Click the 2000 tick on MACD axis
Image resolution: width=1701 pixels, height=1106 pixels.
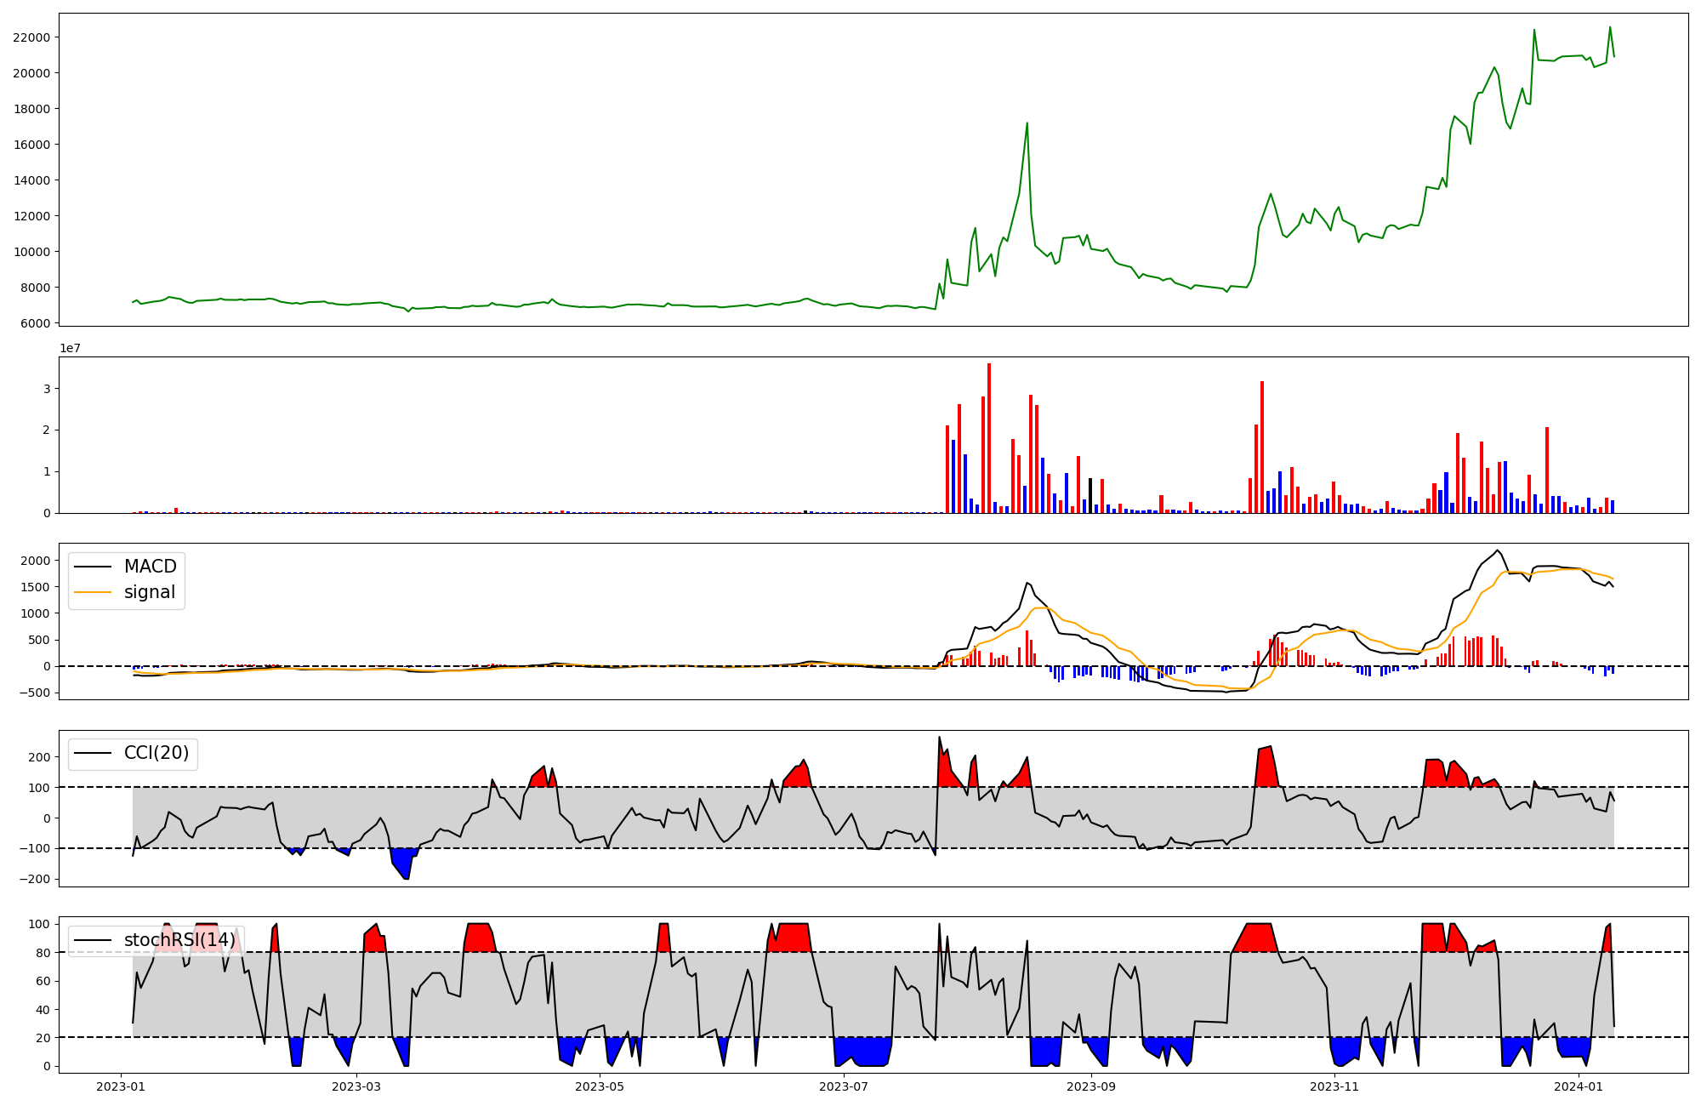pyautogui.click(x=36, y=560)
